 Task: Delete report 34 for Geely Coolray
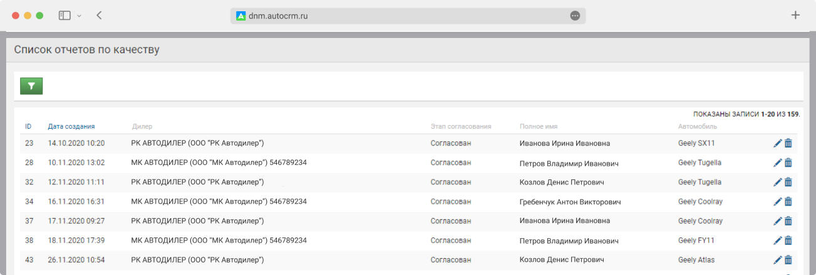pos(788,201)
